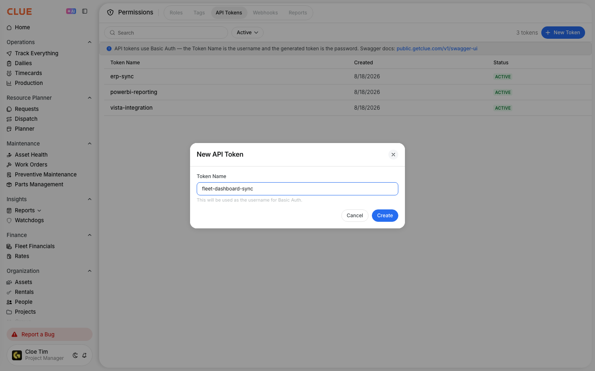Click the Permissions shield icon
Image resolution: width=595 pixels, height=371 pixels.
110,12
